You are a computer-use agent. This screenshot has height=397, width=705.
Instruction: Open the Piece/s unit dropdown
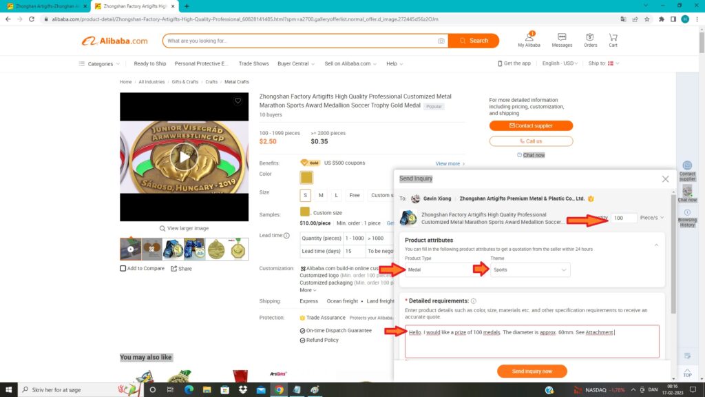click(652, 218)
